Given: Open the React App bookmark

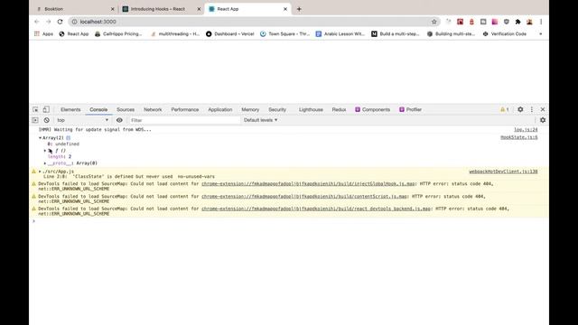Looking at the screenshot, I should (74, 34).
